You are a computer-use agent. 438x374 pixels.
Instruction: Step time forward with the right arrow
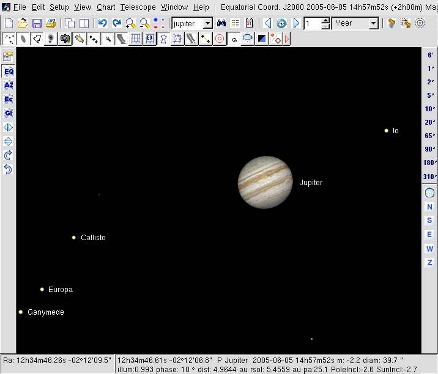(296, 23)
